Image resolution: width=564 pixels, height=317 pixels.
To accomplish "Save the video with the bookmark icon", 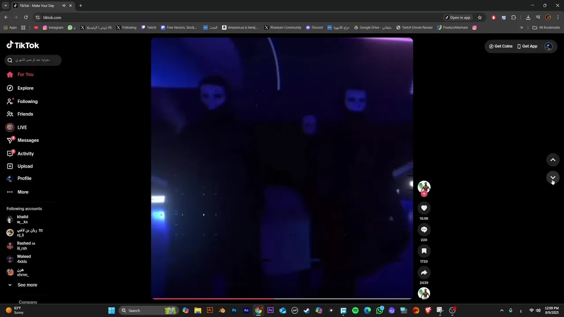I will click(x=424, y=251).
